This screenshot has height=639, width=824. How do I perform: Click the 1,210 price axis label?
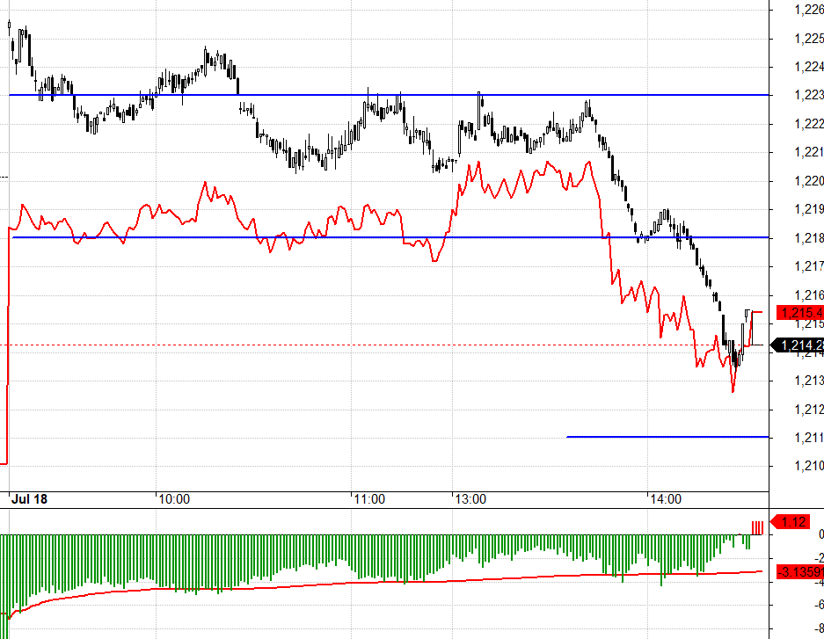pos(807,467)
